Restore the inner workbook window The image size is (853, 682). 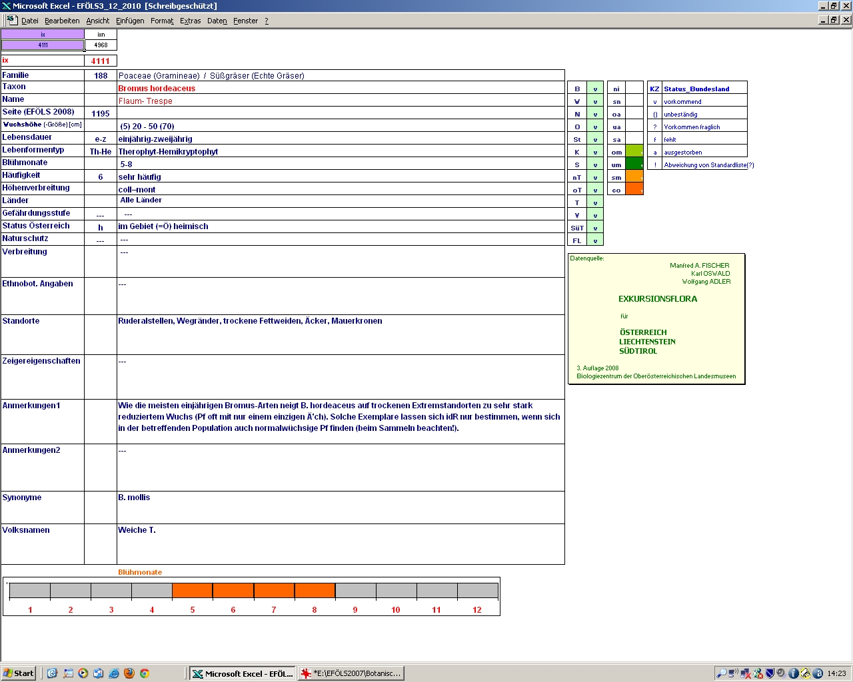pos(834,20)
